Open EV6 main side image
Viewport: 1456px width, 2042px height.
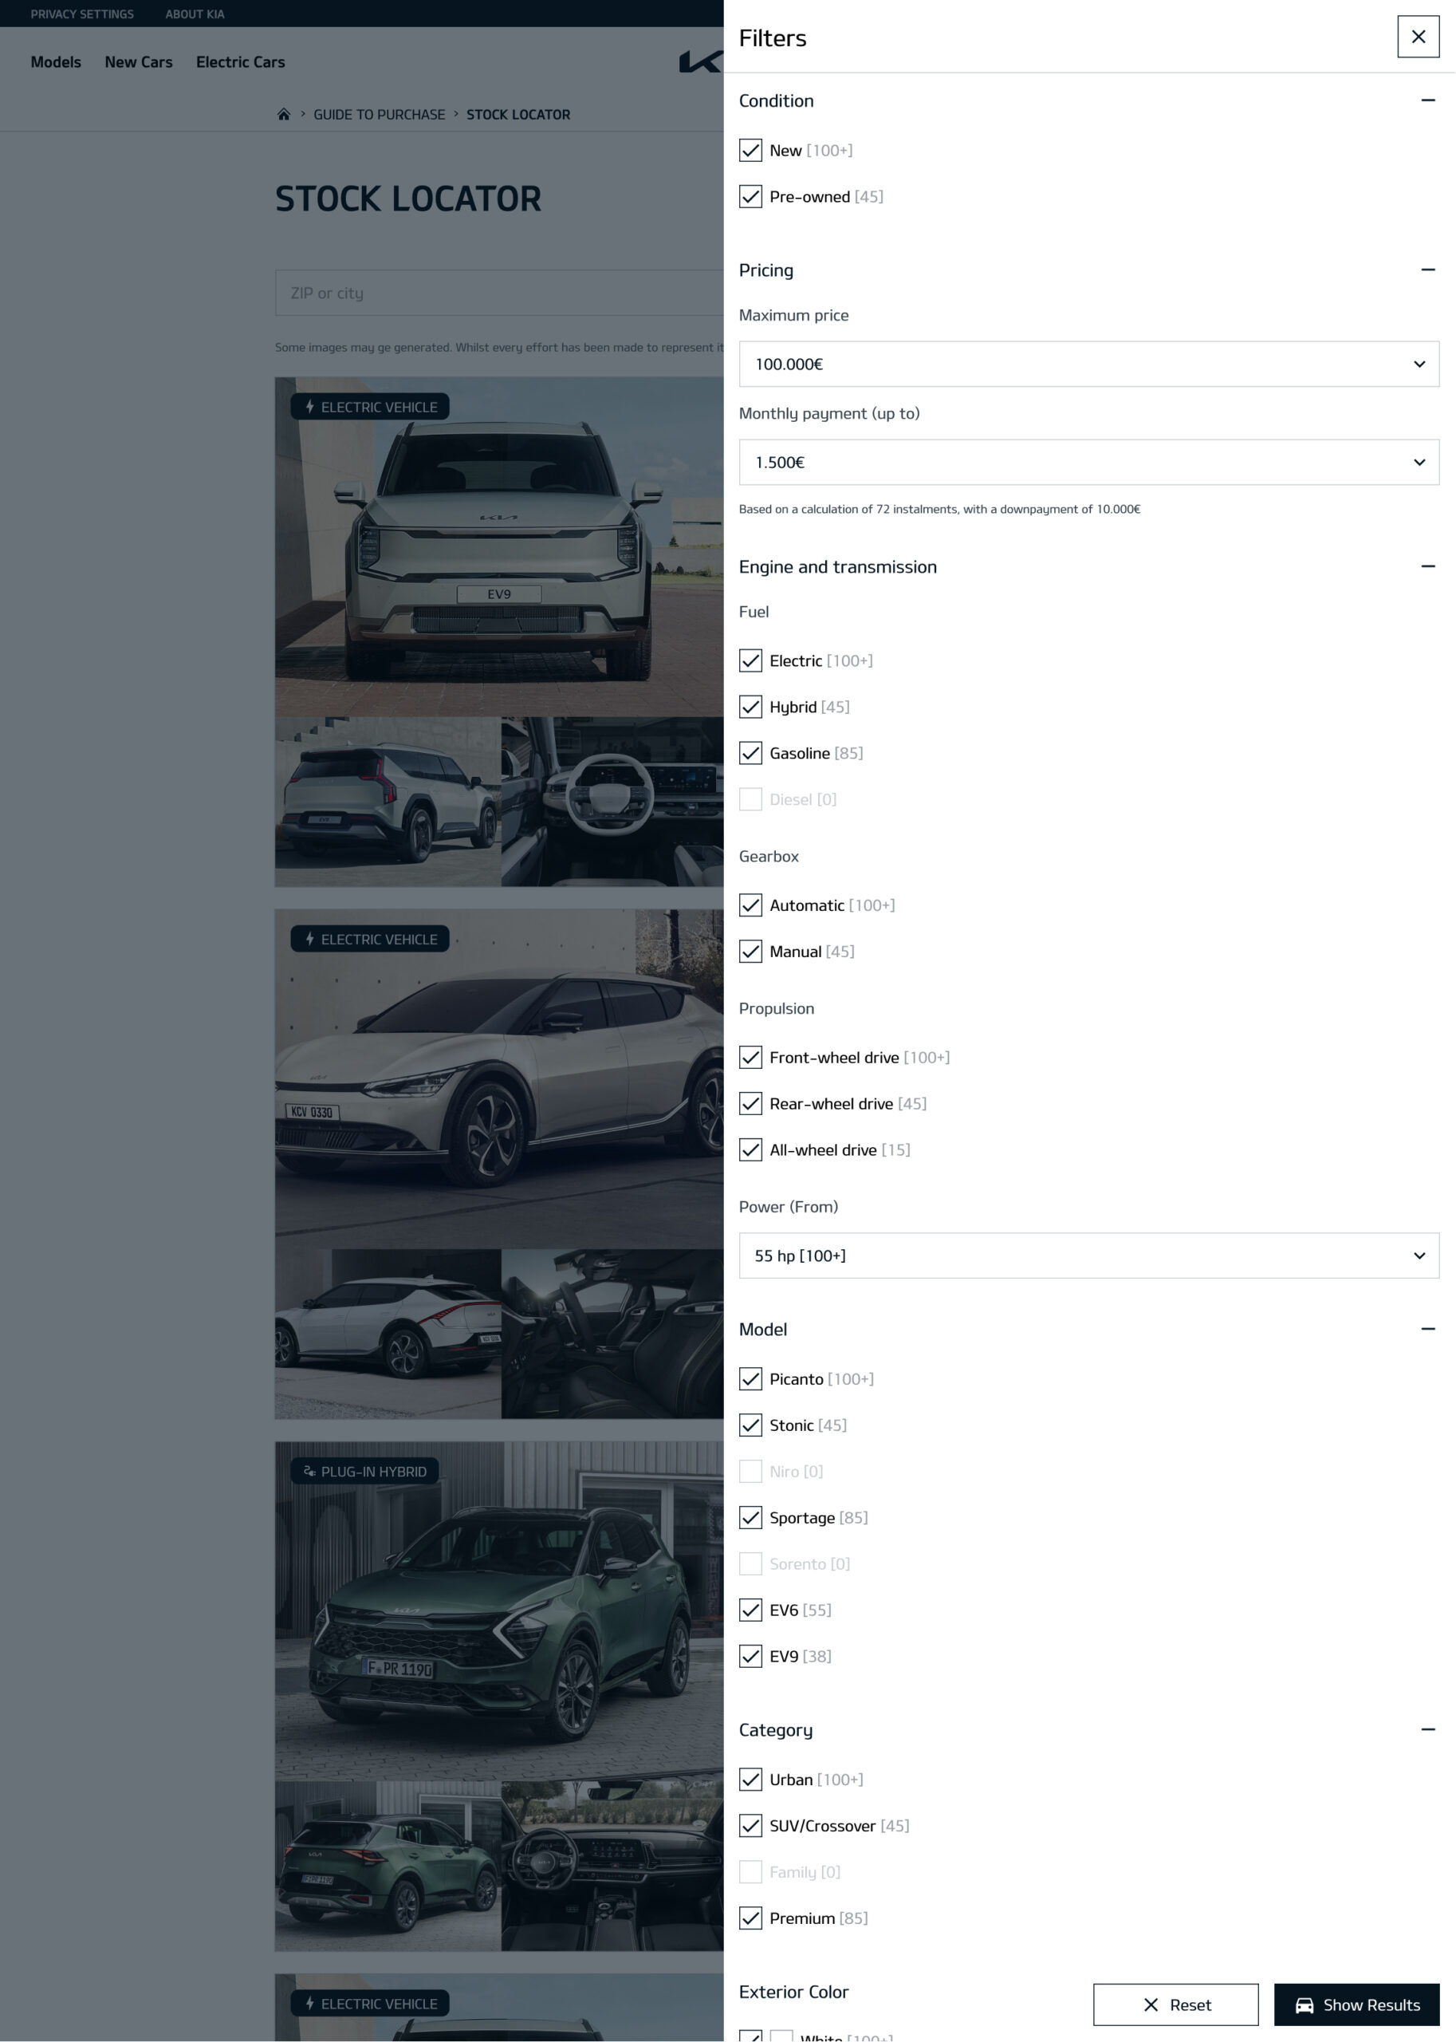click(x=498, y=1079)
